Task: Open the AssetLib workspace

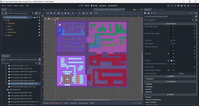Action: pos(112,6)
